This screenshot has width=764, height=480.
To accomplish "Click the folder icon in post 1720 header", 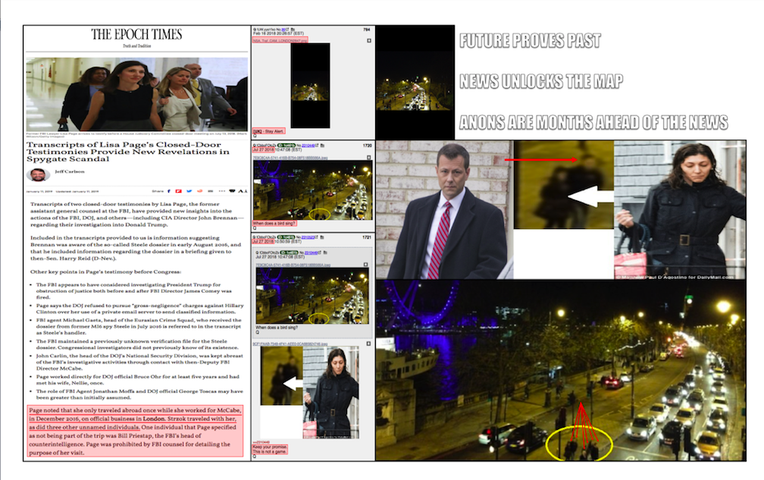I will (x=322, y=146).
